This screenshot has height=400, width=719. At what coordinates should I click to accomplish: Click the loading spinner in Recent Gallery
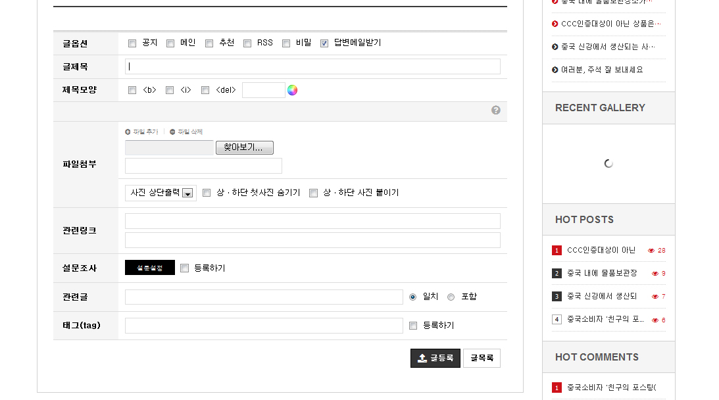pyautogui.click(x=608, y=164)
